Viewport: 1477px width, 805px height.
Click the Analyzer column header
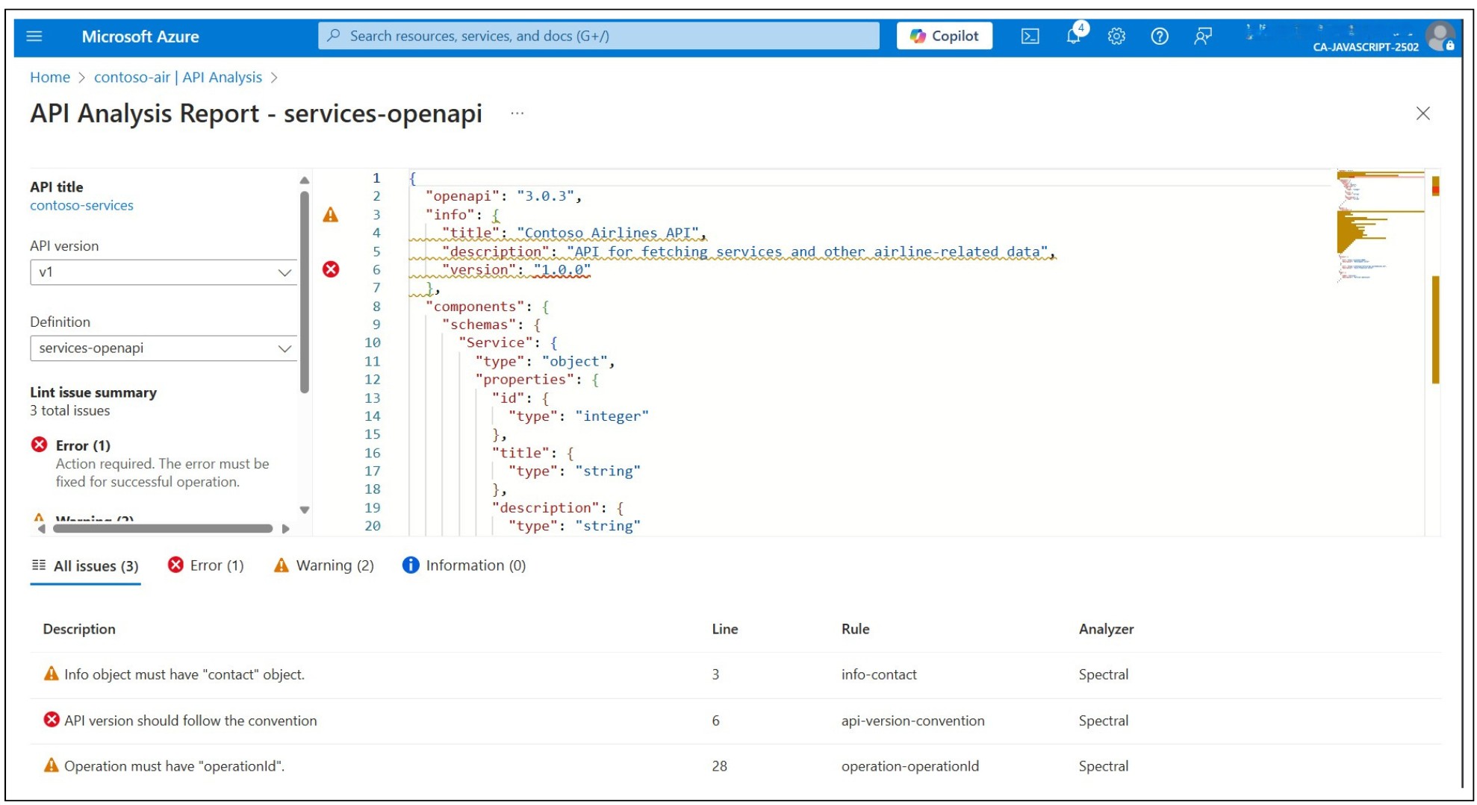[1106, 629]
